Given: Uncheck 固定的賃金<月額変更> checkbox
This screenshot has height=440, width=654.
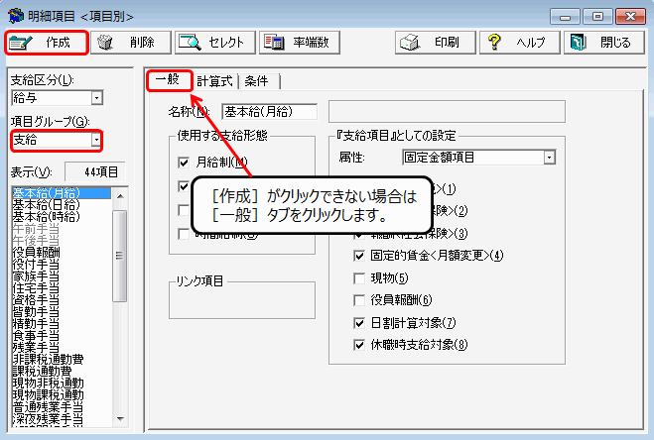Looking at the screenshot, I should click(x=359, y=255).
